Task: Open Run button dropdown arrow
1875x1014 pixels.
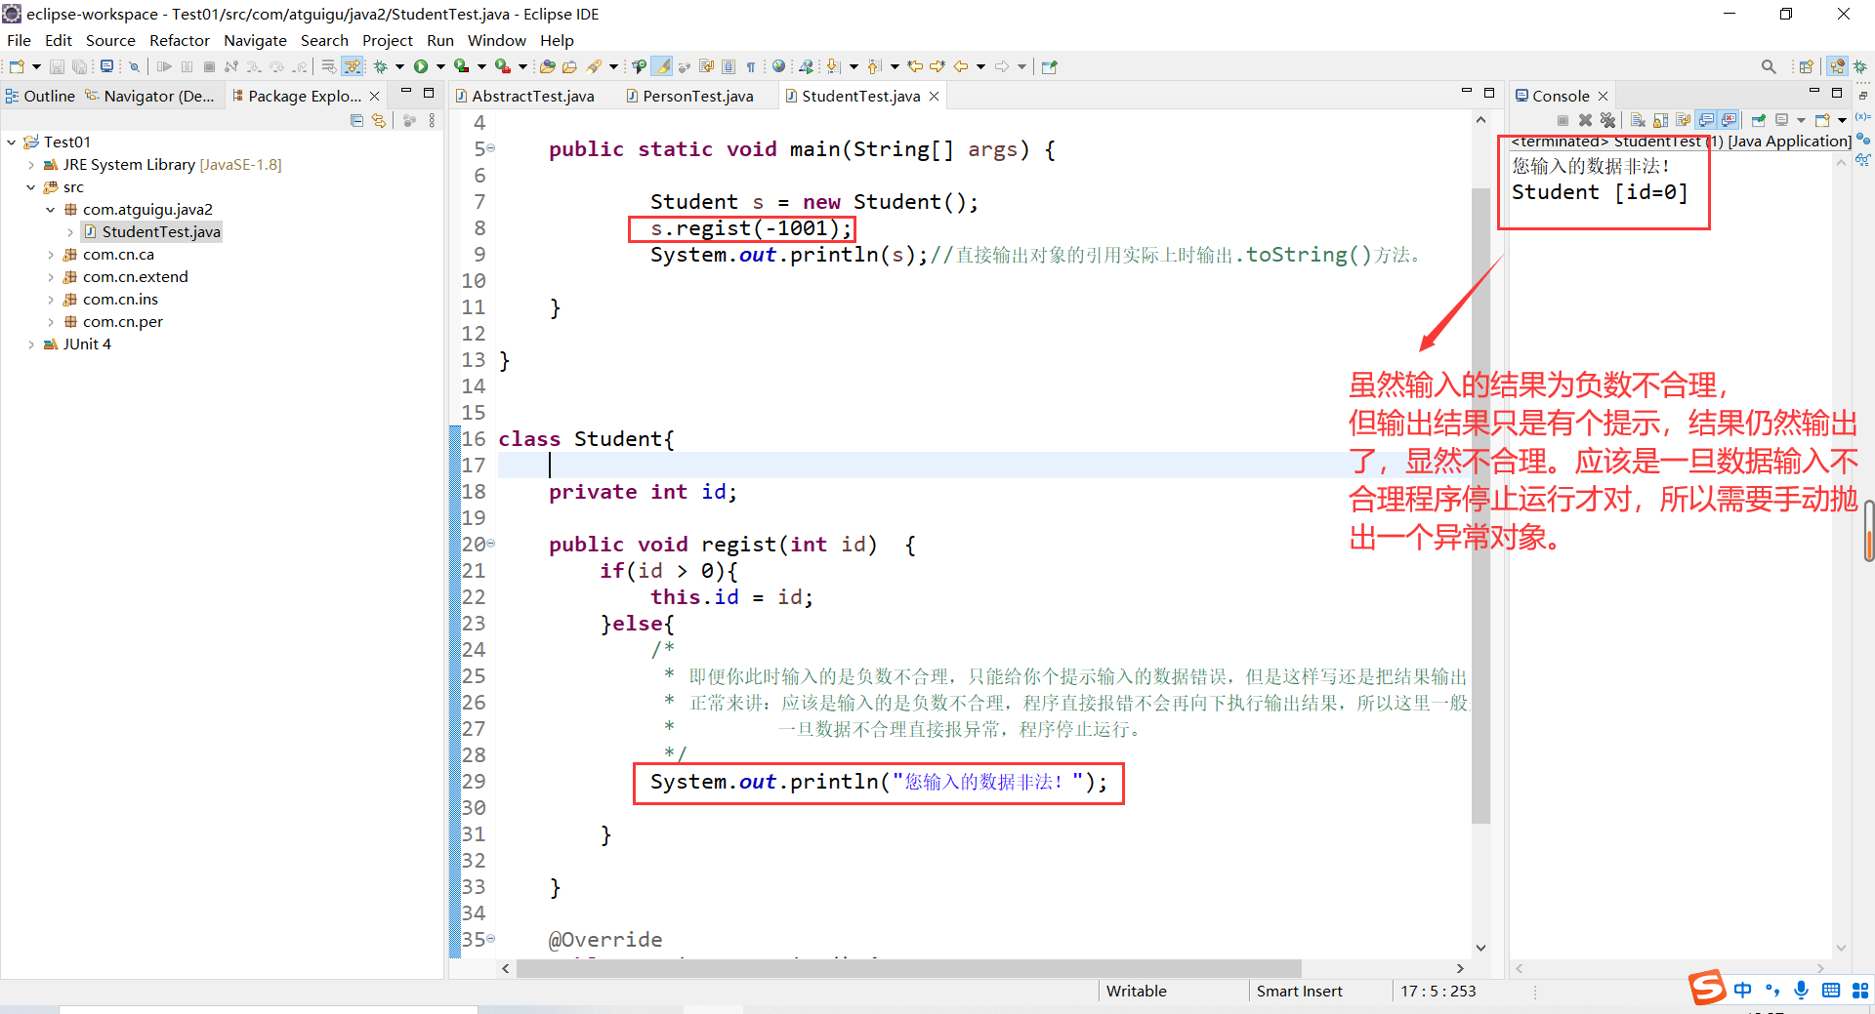Action: tap(440, 66)
